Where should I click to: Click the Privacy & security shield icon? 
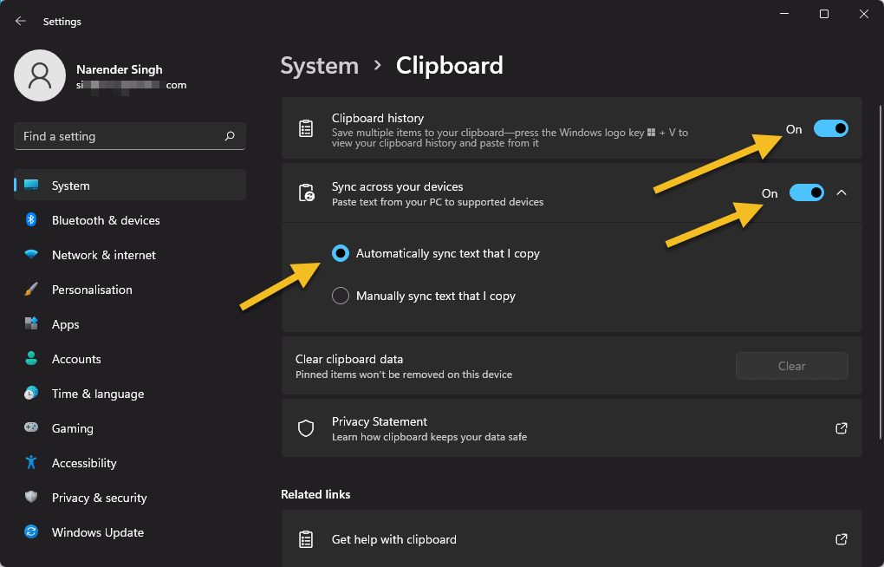click(31, 497)
